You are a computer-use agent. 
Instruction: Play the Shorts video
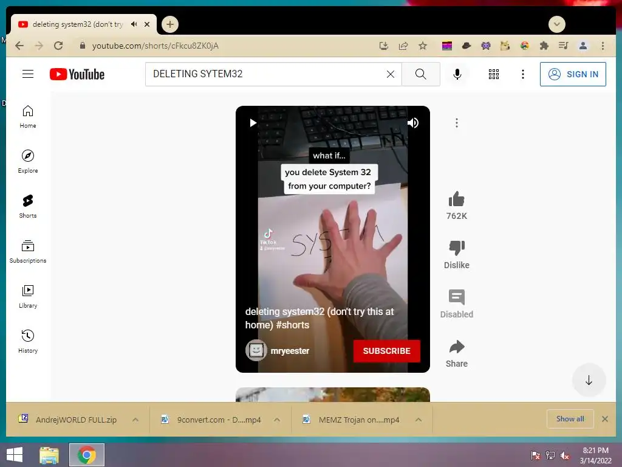click(253, 123)
